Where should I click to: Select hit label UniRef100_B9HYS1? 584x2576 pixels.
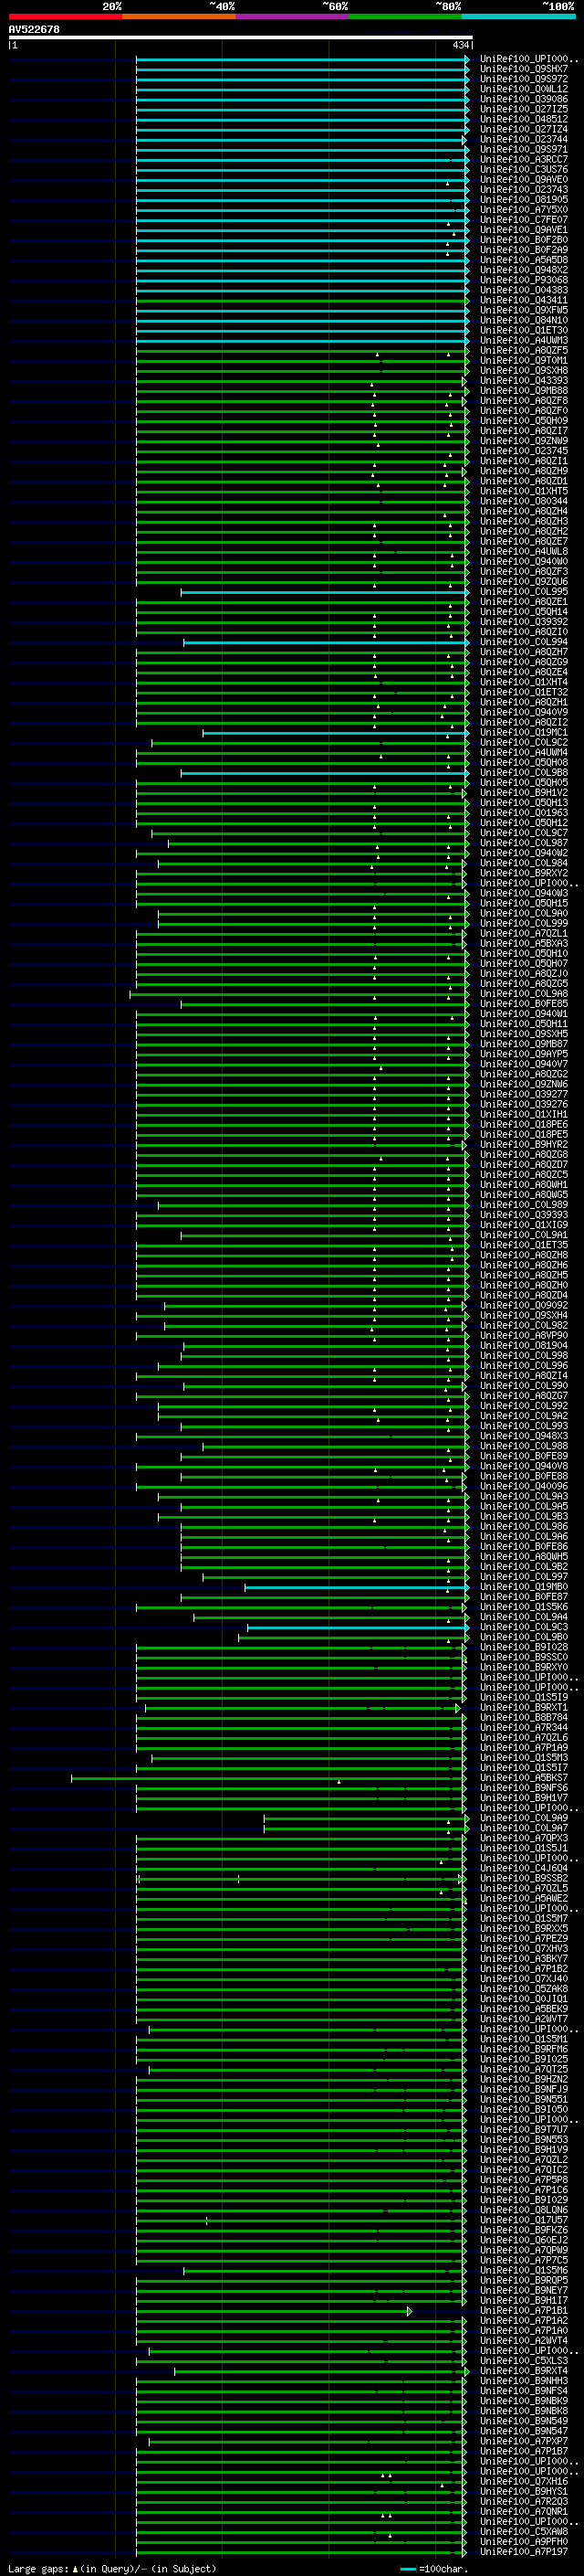coord(524,2492)
